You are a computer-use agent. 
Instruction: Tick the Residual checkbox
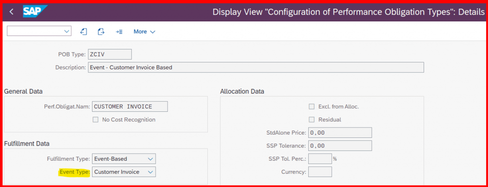click(x=311, y=119)
